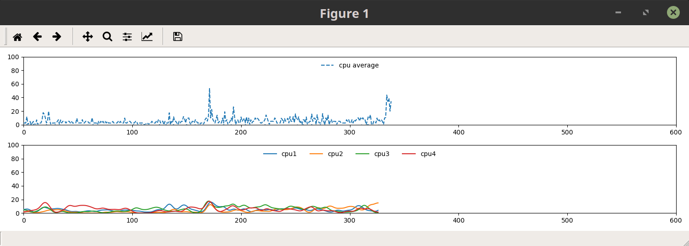Image resolution: width=689 pixels, height=246 pixels.
Task: Reset the plot view with Home icon
Action: tap(17, 37)
